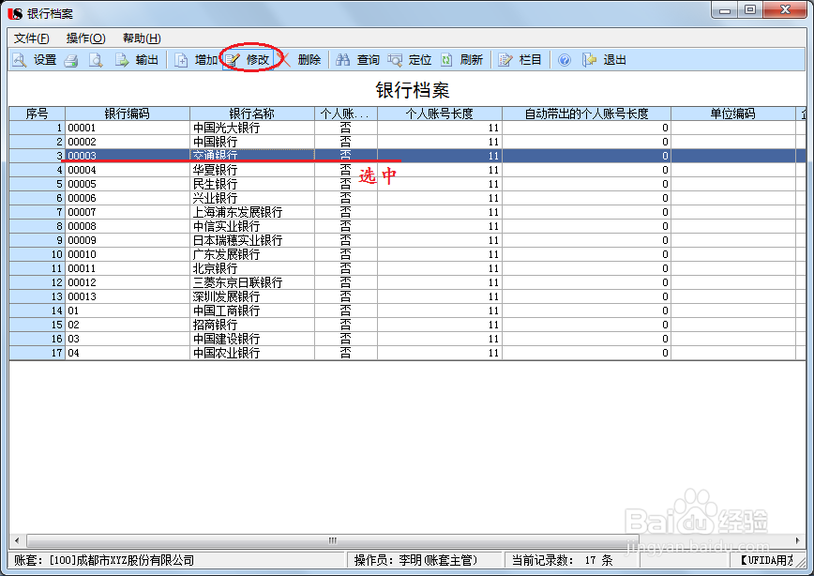The width and height of the screenshot is (814, 576).
Task: Click the 增加 add record icon
Action: tap(181, 60)
